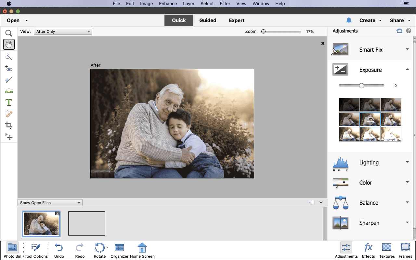Select the Move tool

click(9, 136)
